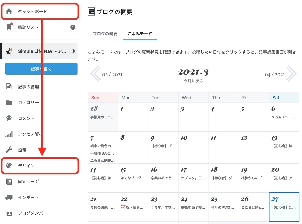Open the 【初心者】知… entry on day 27
Viewport: 302px width, 224px height.
[x=284, y=208]
